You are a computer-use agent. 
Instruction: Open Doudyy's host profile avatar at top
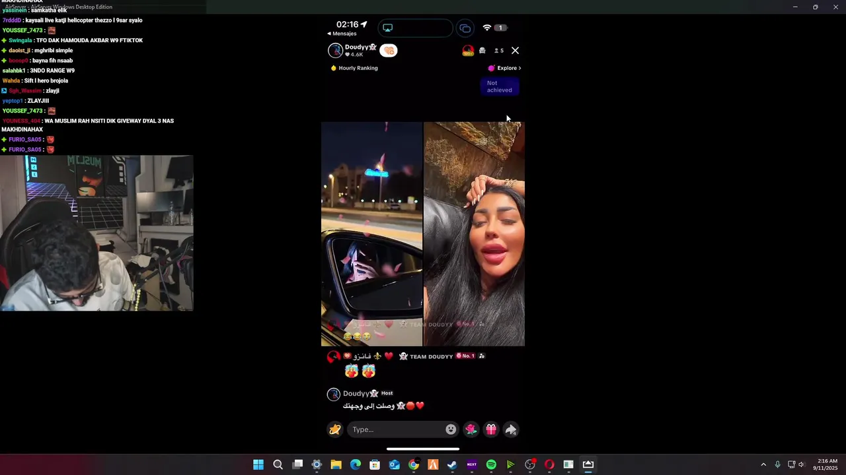335,51
